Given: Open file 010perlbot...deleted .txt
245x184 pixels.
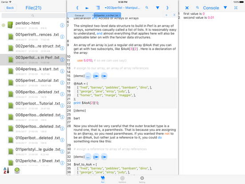Looking at the screenshot, I should pyautogui.click(x=33, y=140).
